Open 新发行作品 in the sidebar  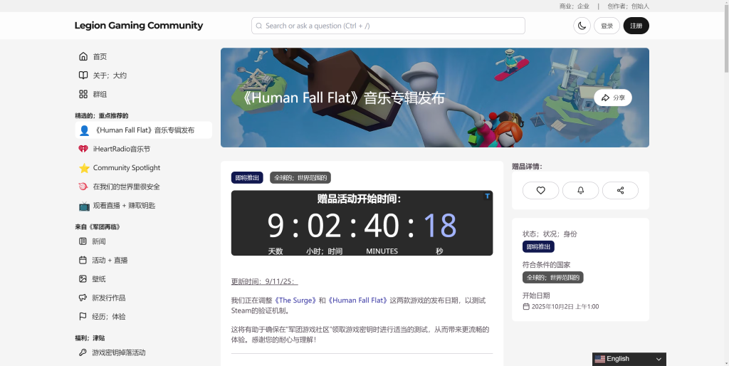coord(109,298)
